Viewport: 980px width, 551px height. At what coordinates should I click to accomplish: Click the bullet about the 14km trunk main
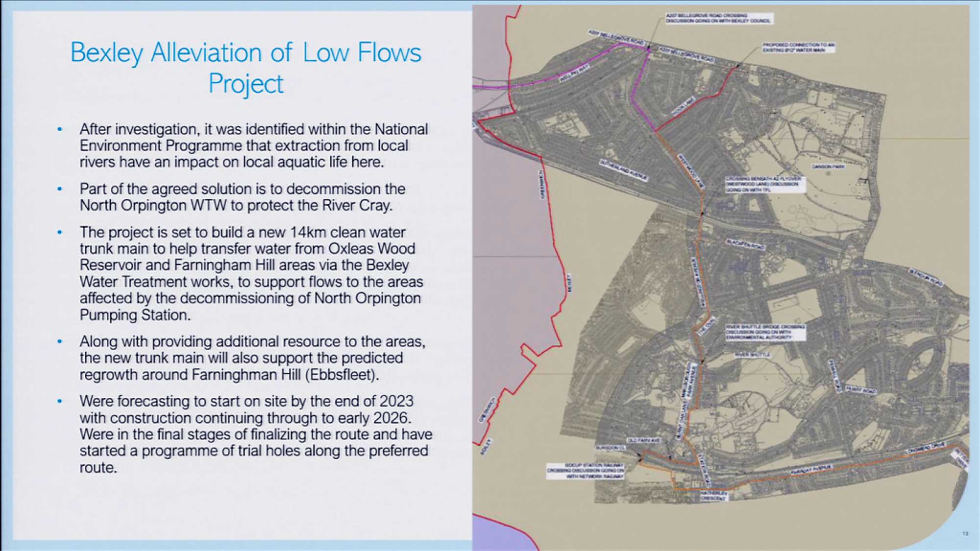251,273
